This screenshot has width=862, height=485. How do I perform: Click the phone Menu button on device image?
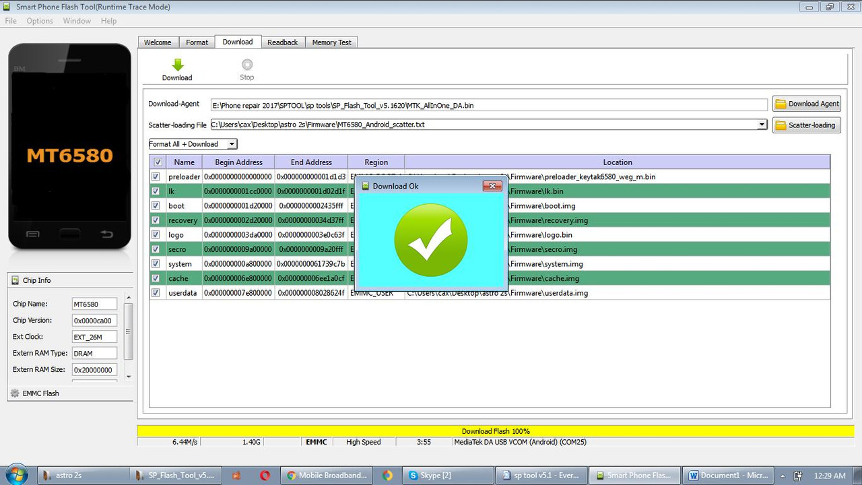tap(32, 234)
